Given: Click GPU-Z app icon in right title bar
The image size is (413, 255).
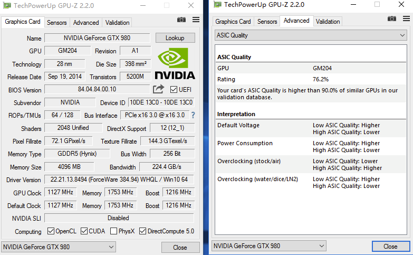Looking at the screenshot, I should [217, 4].
